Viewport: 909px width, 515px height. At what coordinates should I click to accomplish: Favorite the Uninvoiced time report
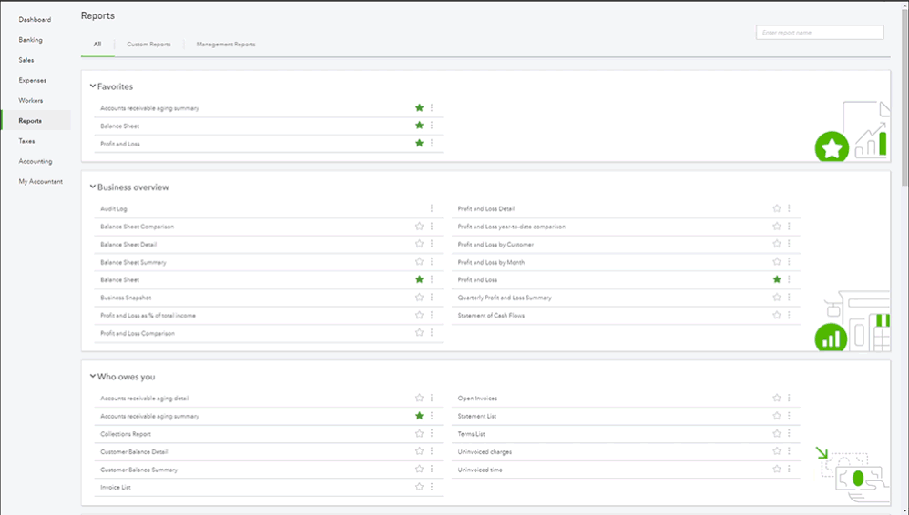777,469
